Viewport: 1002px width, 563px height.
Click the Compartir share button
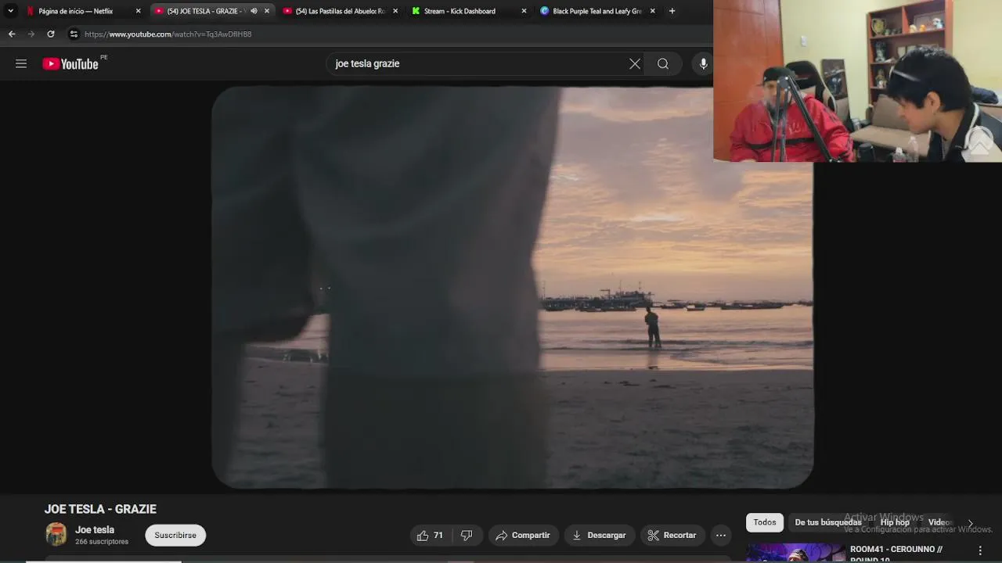[x=523, y=535]
